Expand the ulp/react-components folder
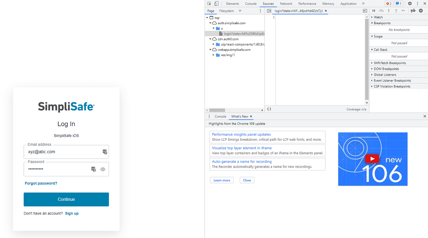This screenshot has height=238, width=428. (214, 44)
